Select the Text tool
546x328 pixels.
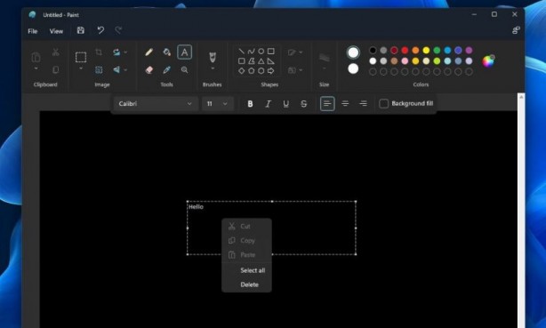click(185, 52)
